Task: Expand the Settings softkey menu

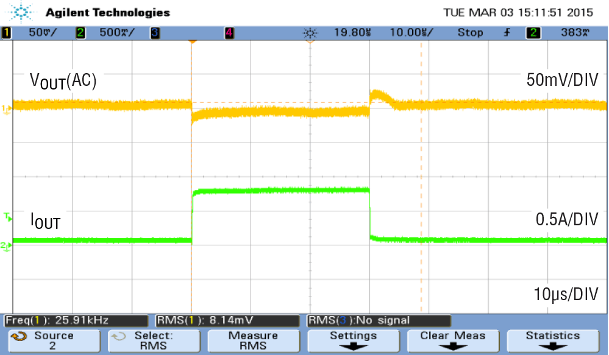Action: coord(354,341)
